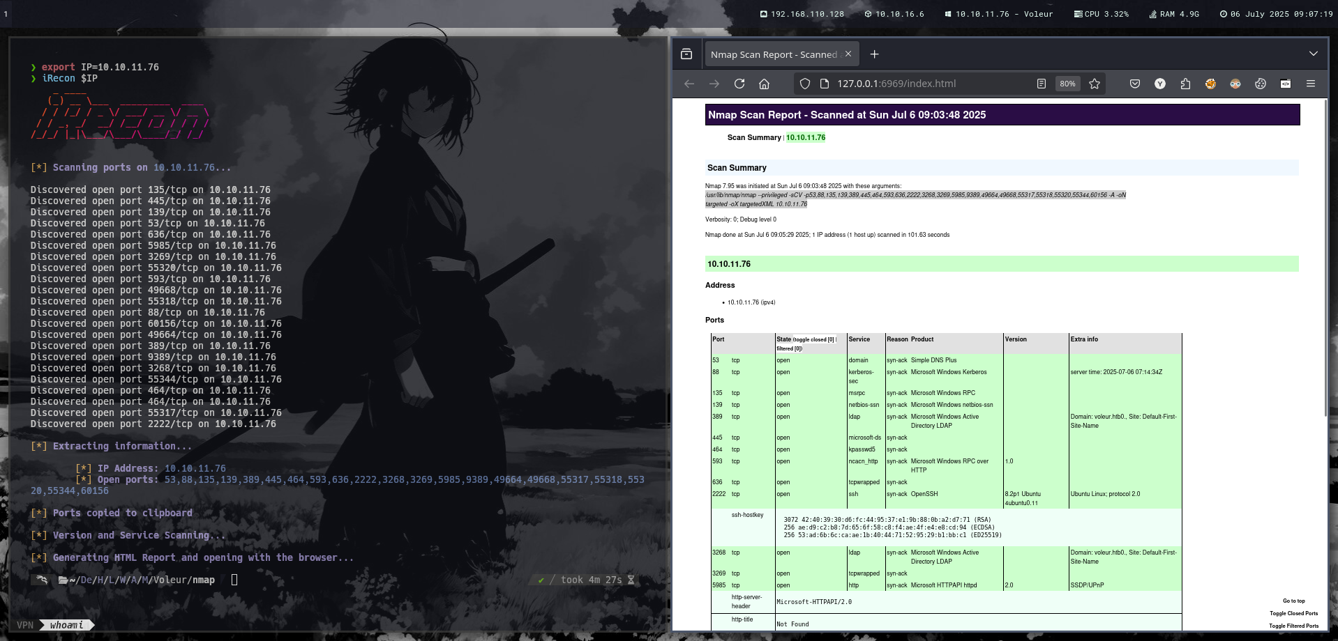Expand the list-all-tabs chevron

point(1314,54)
